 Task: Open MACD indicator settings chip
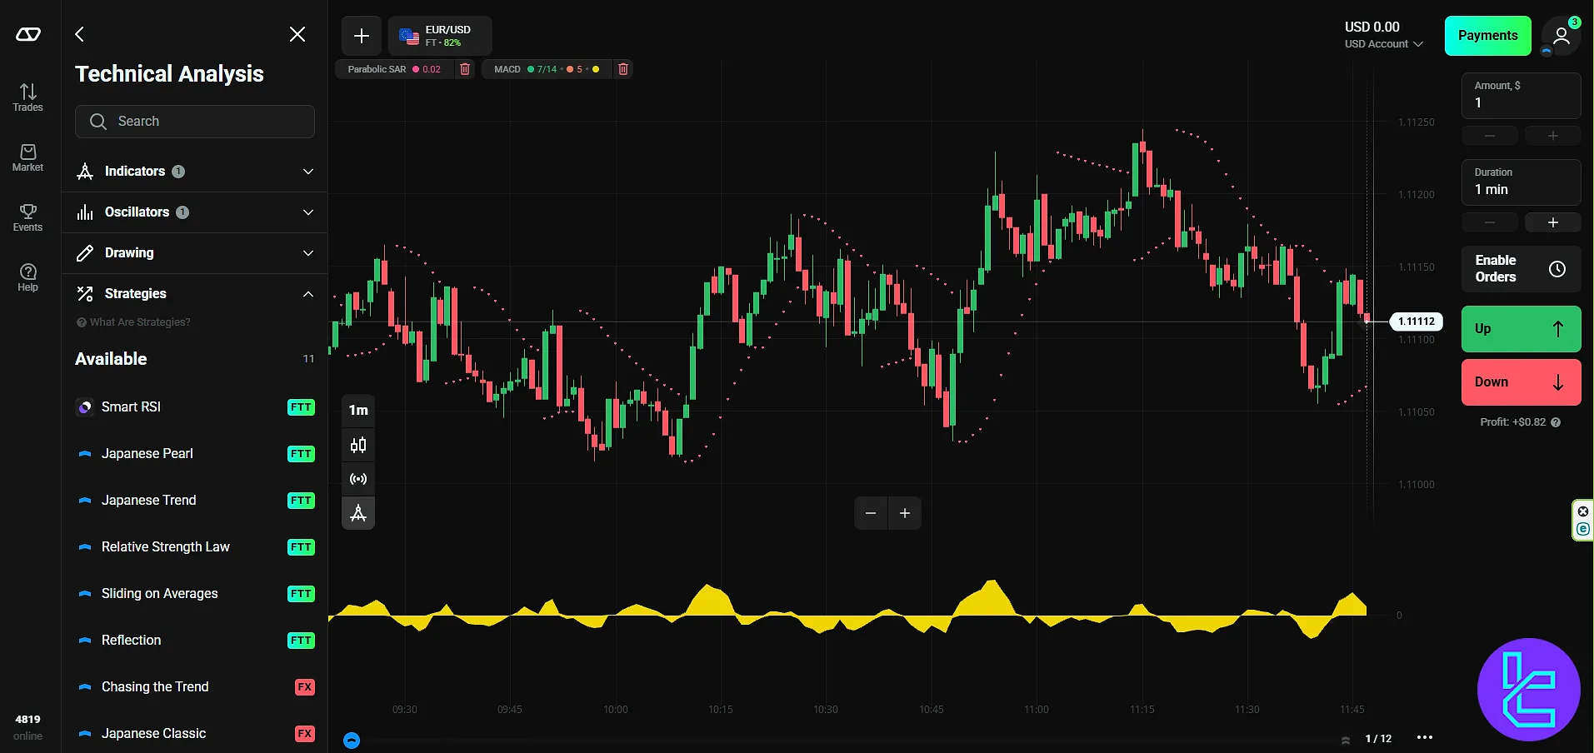547,69
